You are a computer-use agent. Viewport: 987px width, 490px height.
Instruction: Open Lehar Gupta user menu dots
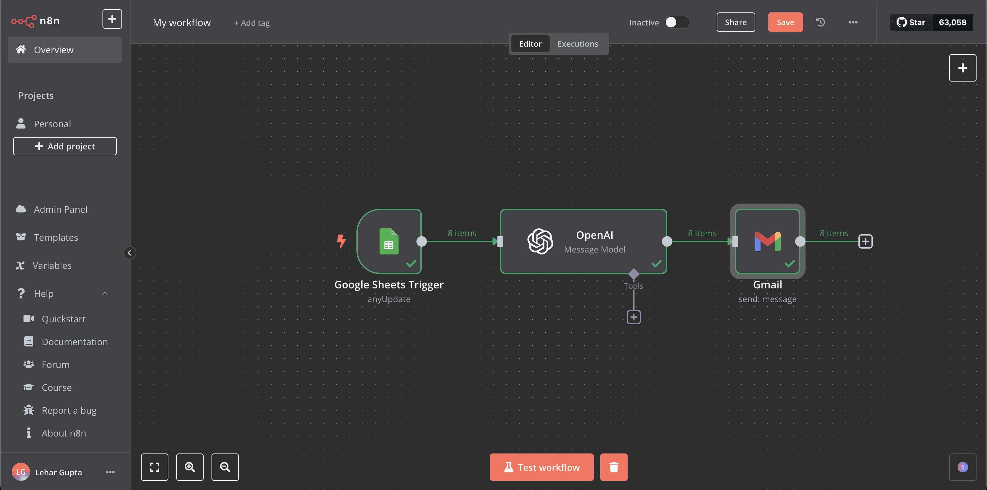pyautogui.click(x=110, y=472)
